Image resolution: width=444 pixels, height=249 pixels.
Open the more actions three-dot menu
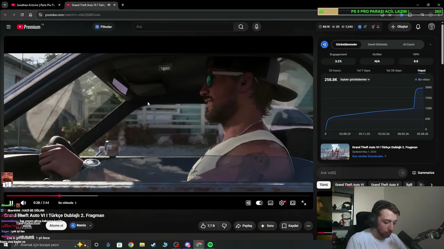pyautogui.click(x=308, y=226)
